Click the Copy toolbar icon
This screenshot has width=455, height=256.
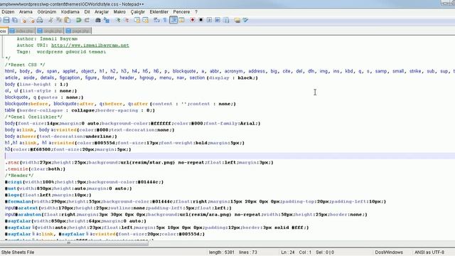[59, 20]
